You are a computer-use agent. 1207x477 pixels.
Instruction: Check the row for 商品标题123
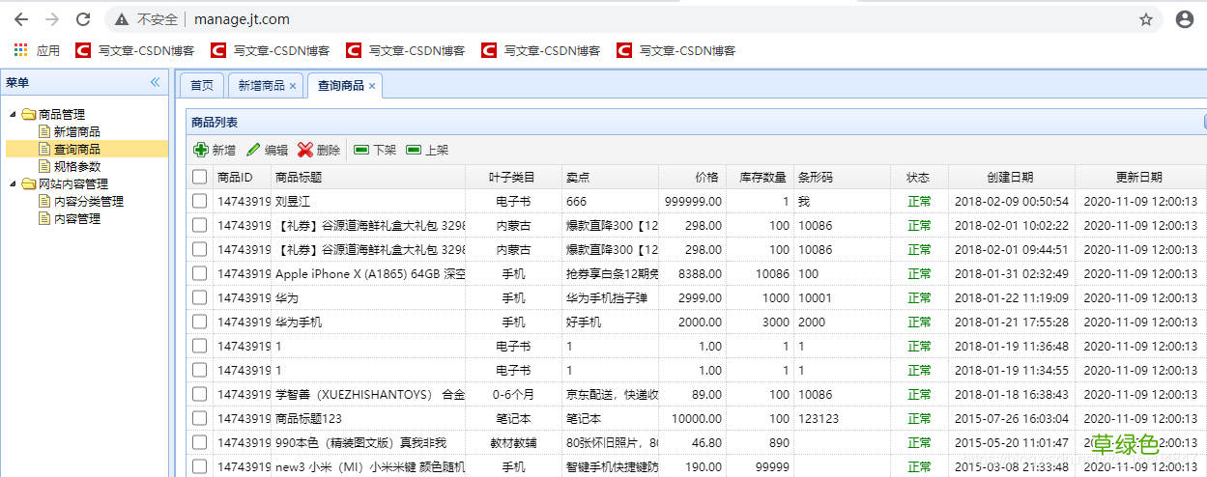tap(199, 418)
